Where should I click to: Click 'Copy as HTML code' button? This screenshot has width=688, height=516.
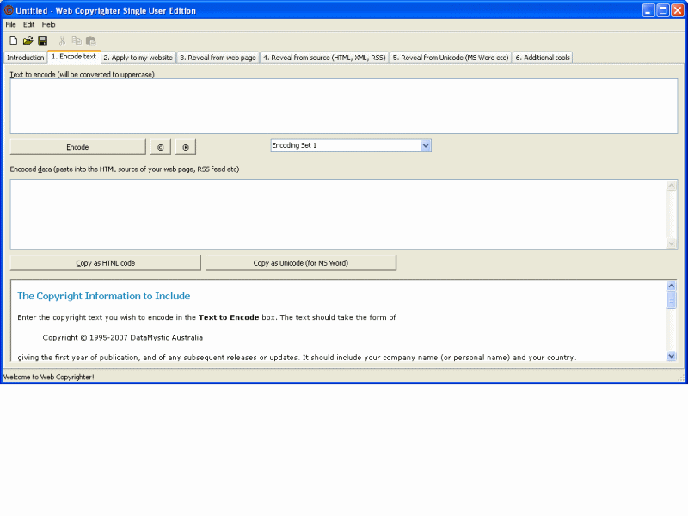pos(104,261)
